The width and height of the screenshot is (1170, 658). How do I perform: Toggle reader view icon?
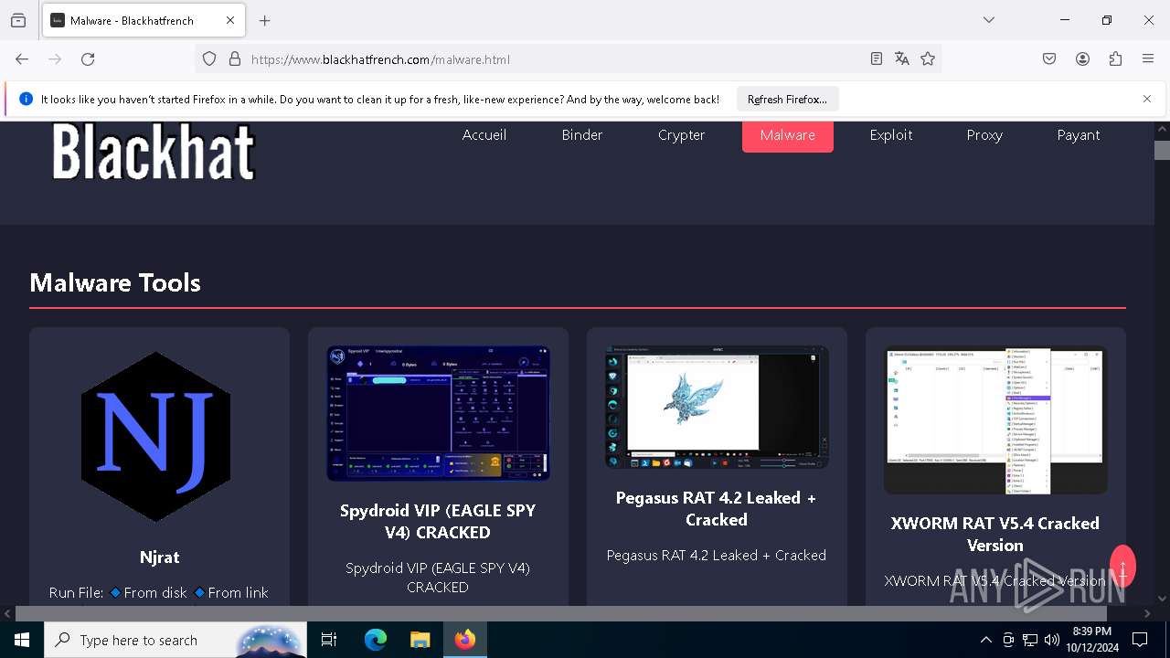[x=877, y=59]
